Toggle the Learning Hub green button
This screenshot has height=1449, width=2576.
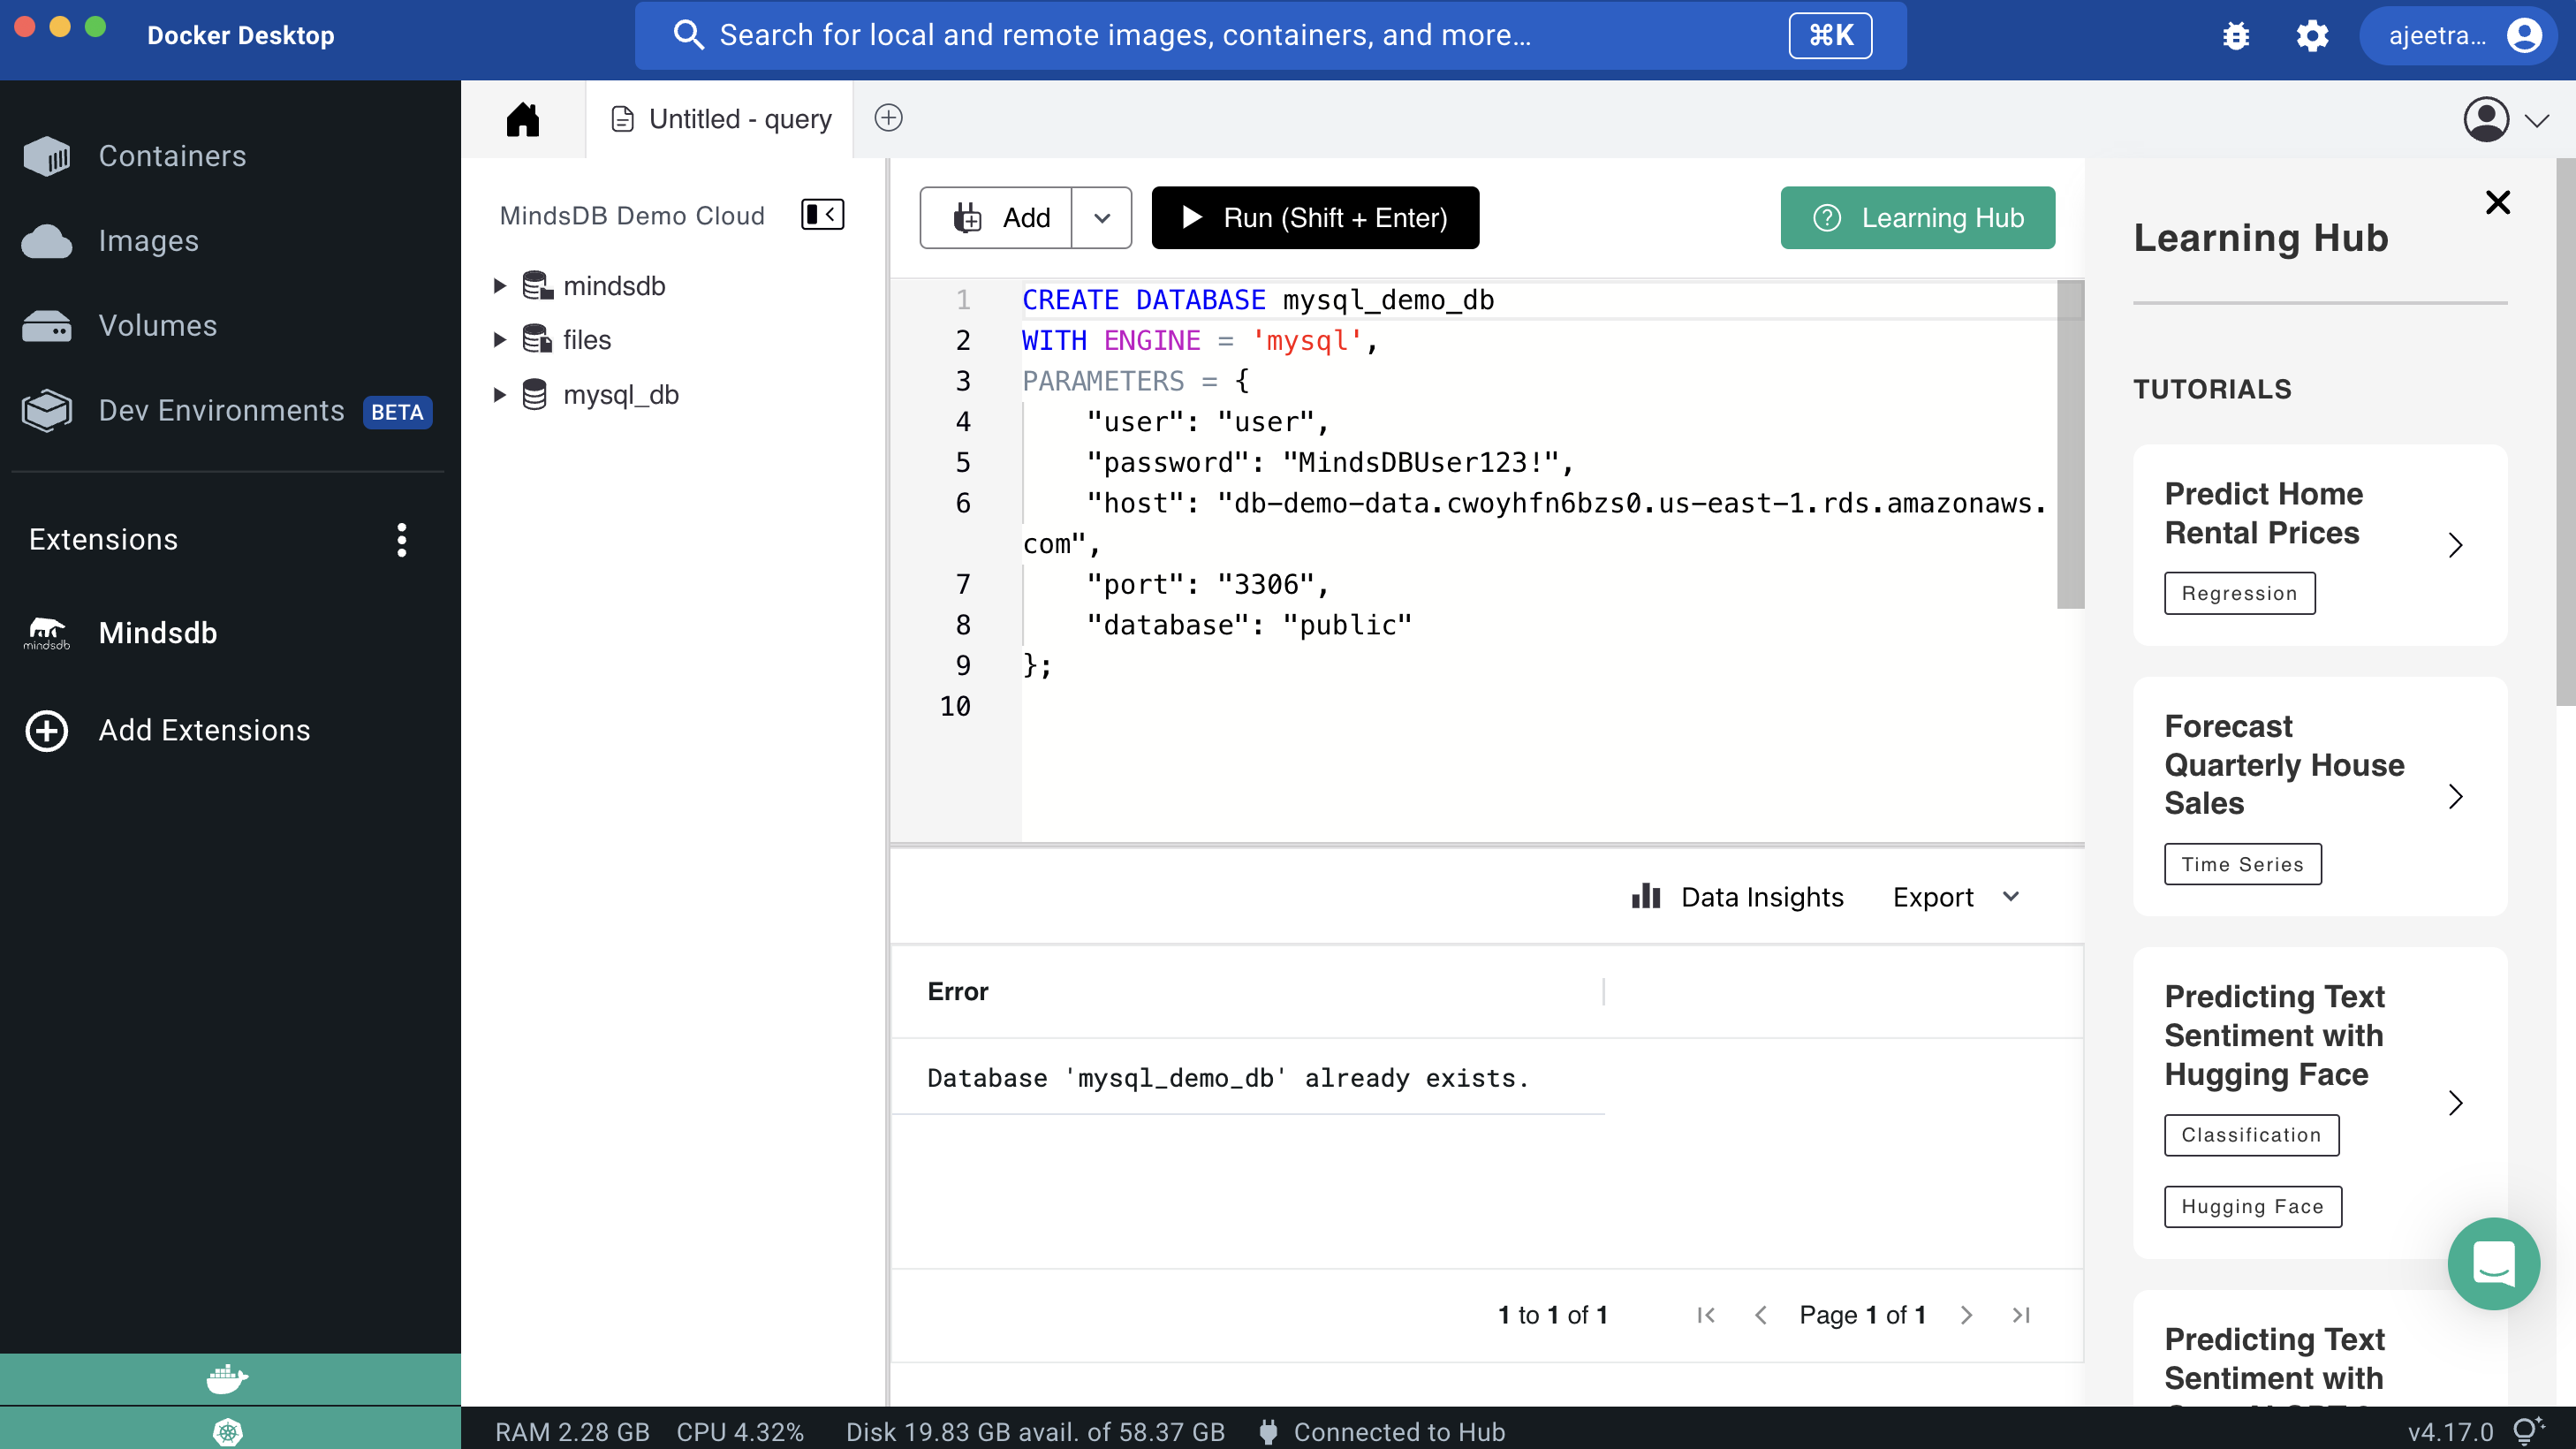click(x=1917, y=218)
